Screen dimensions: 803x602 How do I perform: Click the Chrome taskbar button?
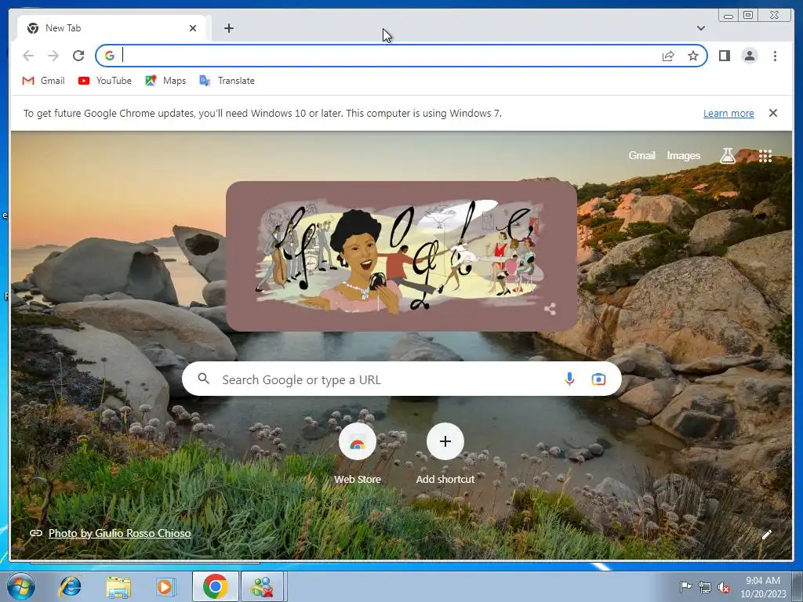[215, 586]
